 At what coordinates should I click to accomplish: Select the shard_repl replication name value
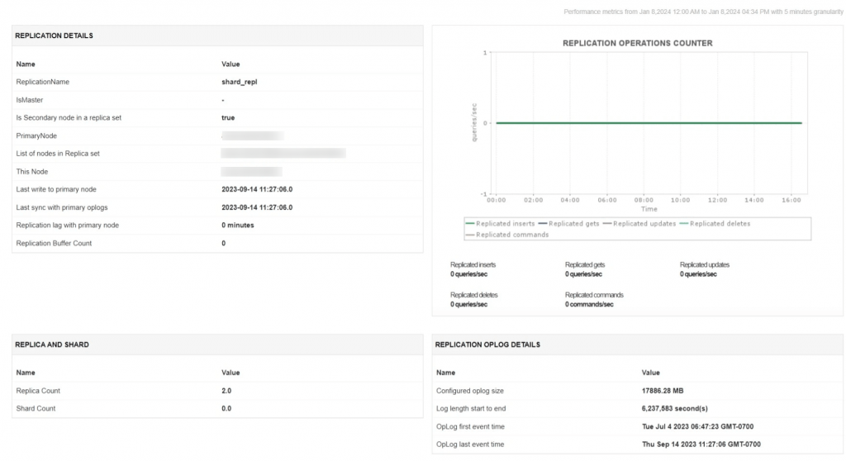[x=240, y=82]
